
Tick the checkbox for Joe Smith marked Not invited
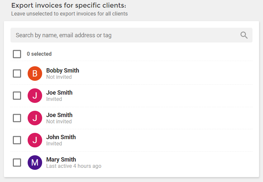[x=17, y=118]
